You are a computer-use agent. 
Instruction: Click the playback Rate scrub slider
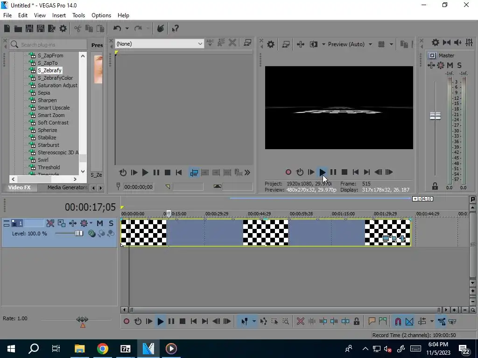[82, 319]
